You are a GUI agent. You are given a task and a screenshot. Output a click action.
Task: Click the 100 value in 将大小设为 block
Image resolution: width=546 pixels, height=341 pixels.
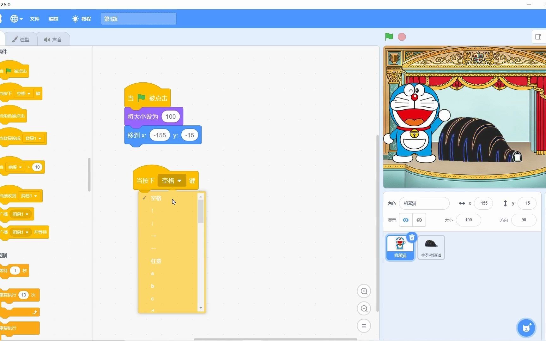pyautogui.click(x=171, y=117)
